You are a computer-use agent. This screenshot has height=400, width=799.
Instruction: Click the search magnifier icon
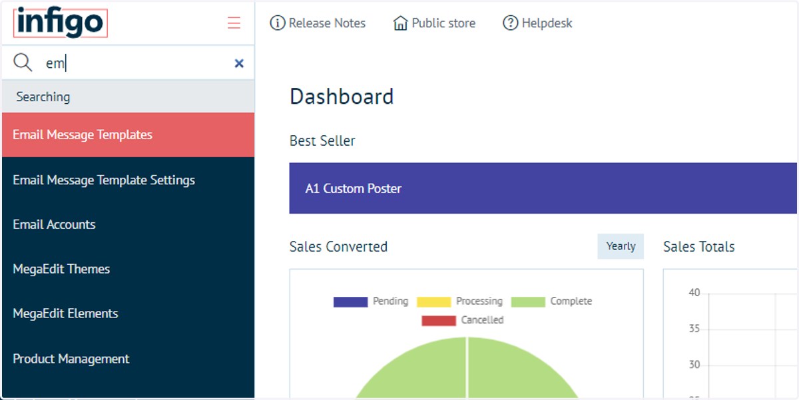coord(23,63)
